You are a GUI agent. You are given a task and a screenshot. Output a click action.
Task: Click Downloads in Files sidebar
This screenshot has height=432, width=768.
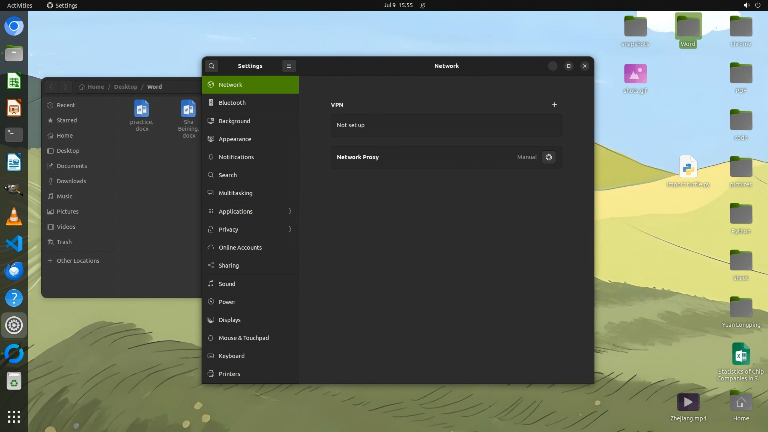point(71,181)
